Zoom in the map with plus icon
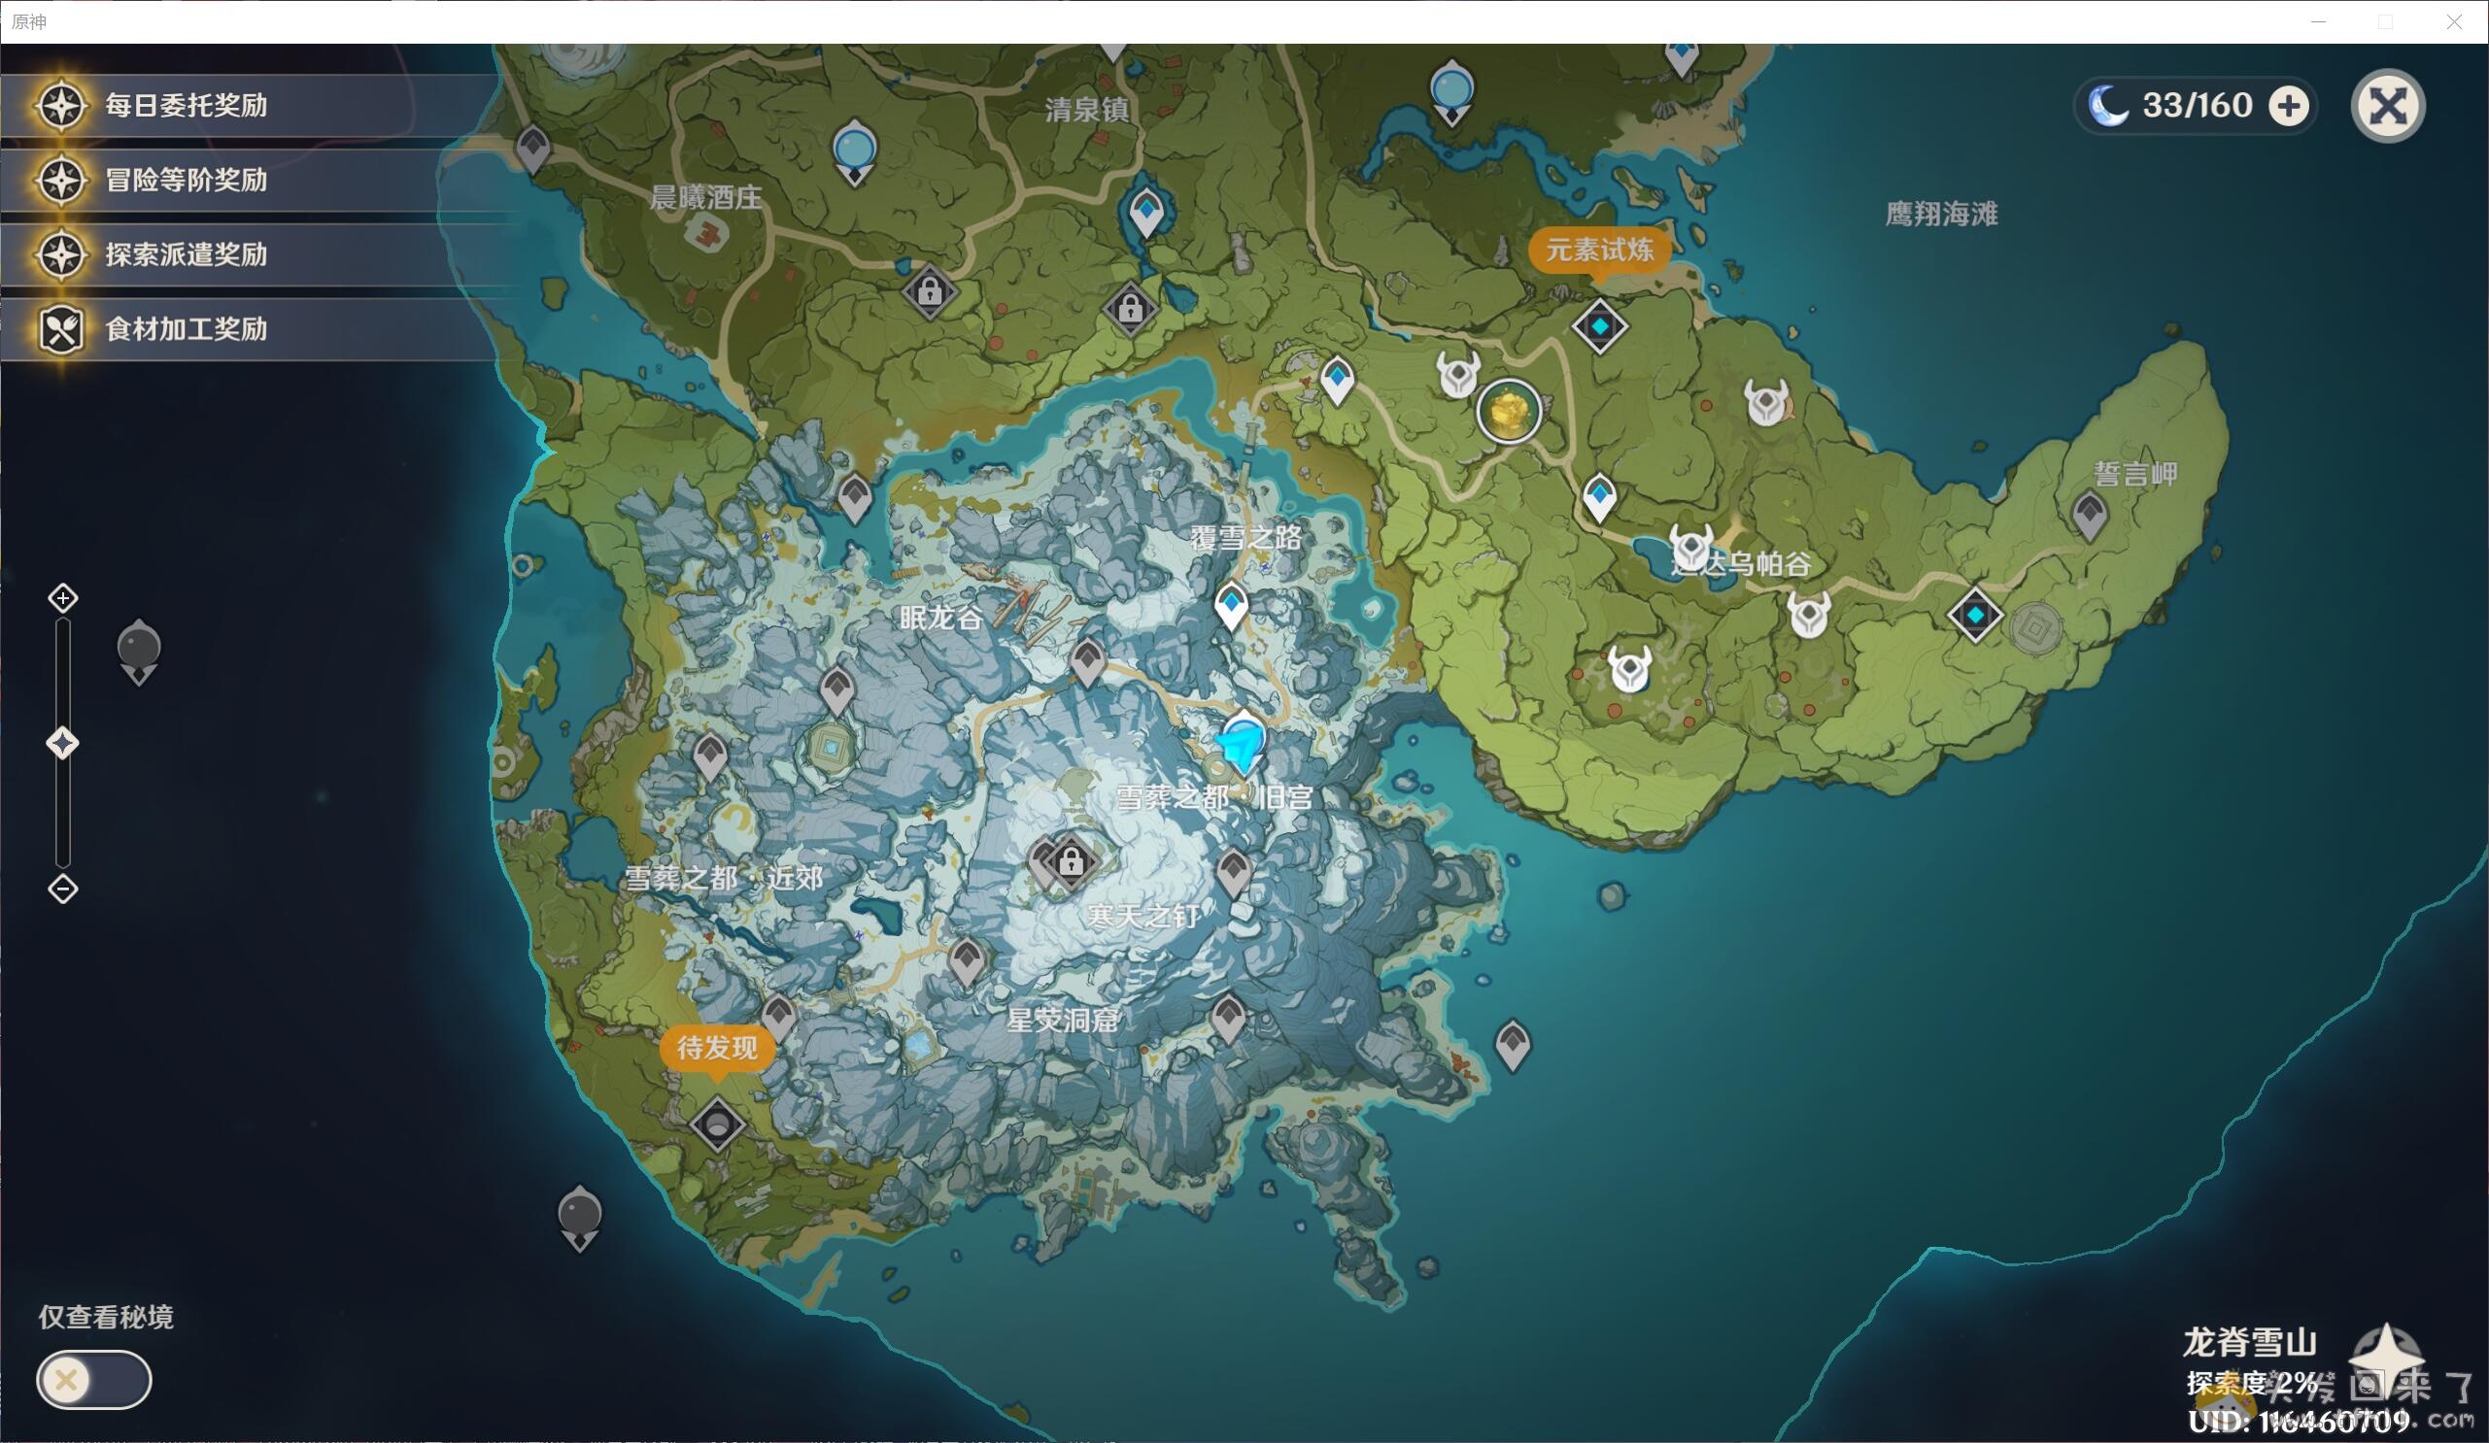 coord(63,598)
